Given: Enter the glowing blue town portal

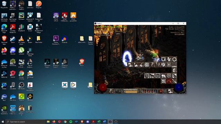Looking at the screenshot, I should (x=127, y=58).
